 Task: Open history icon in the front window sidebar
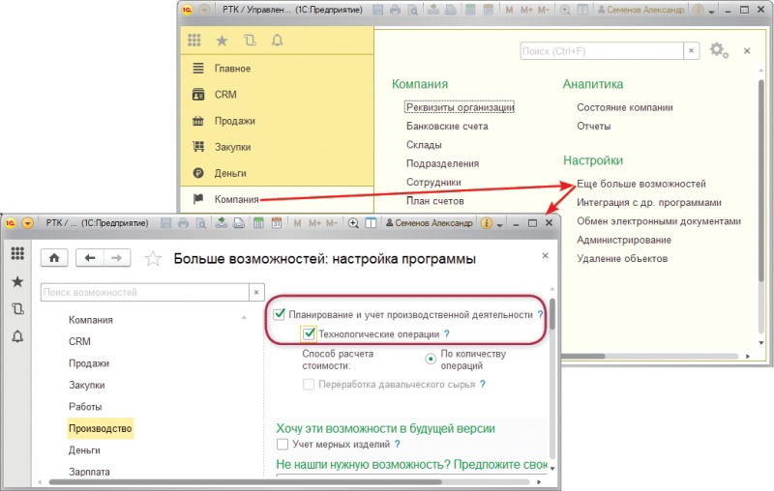pyautogui.click(x=17, y=308)
